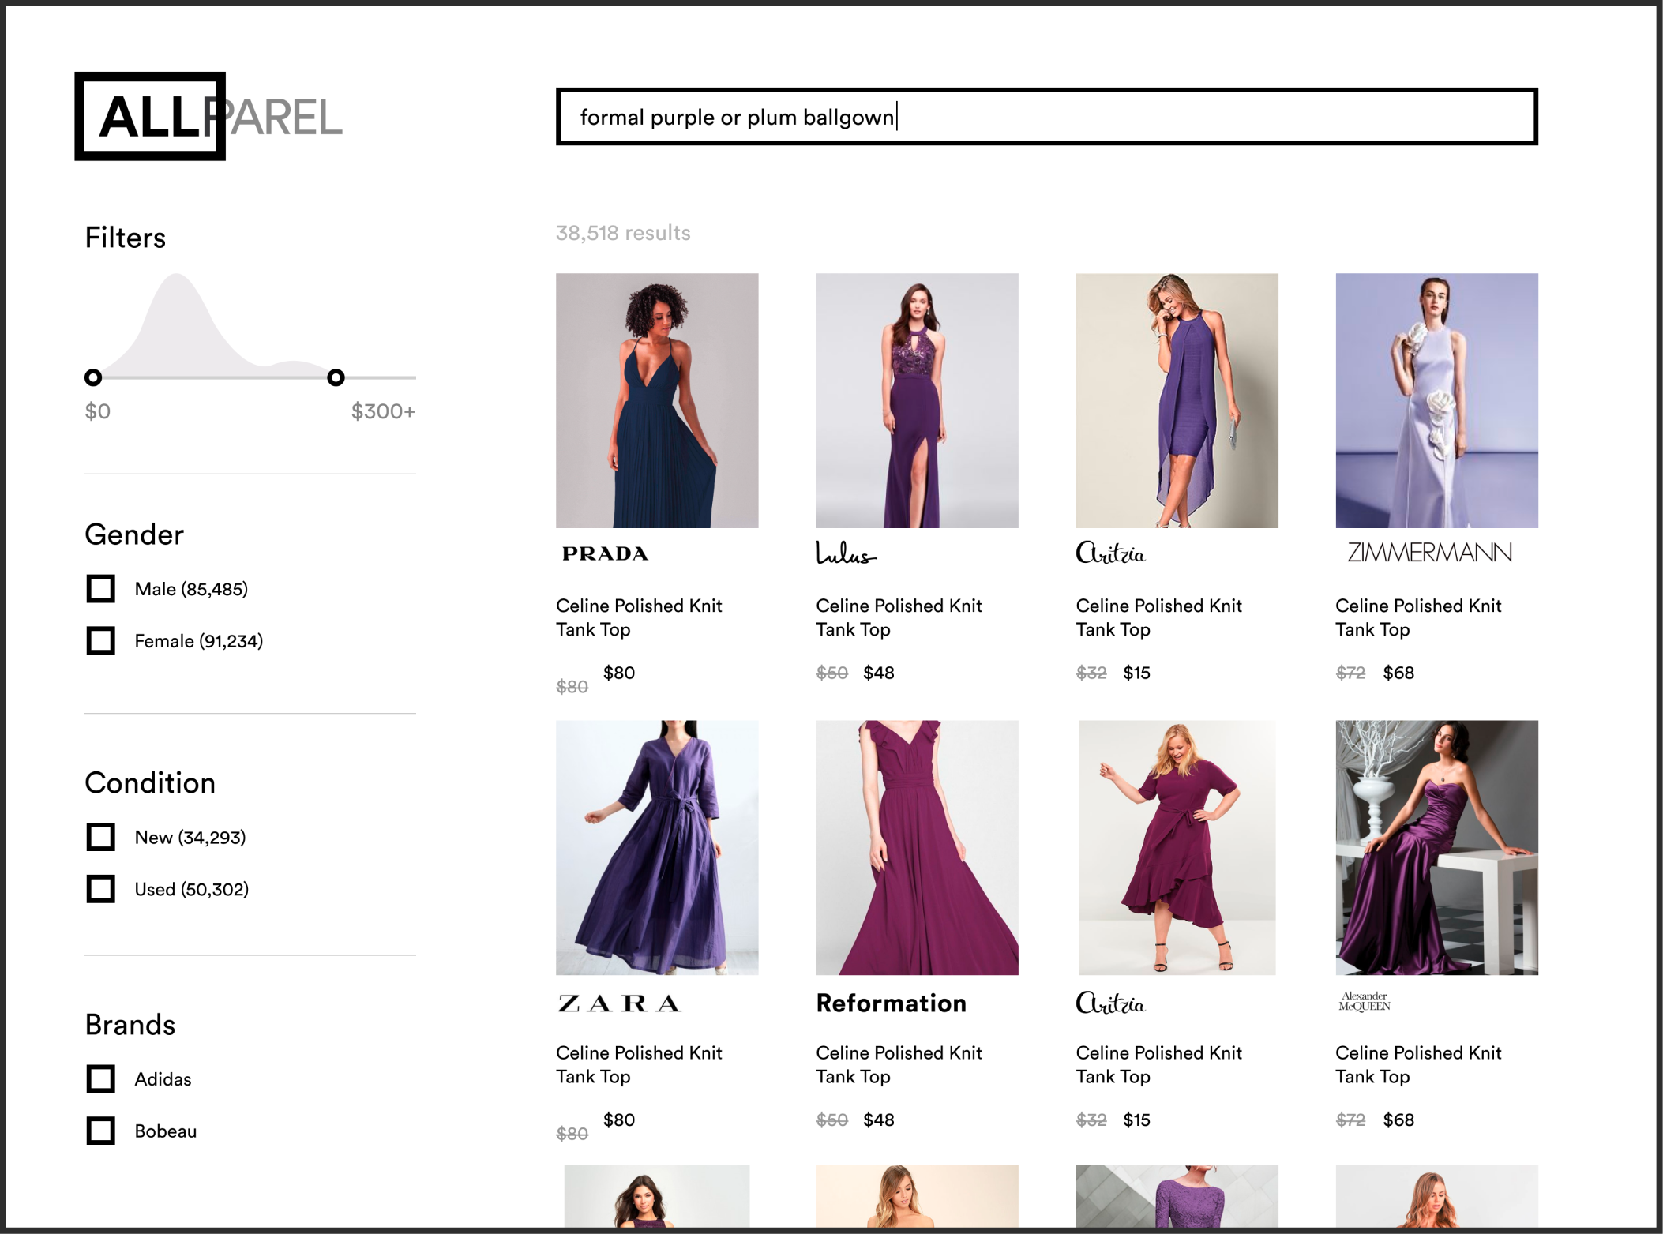Click the Aritzia logo in second row
The width and height of the screenshot is (1663, 1234).
click(1110, 1003)
